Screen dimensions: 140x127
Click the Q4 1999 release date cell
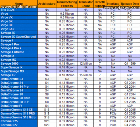tap(130, 64)
